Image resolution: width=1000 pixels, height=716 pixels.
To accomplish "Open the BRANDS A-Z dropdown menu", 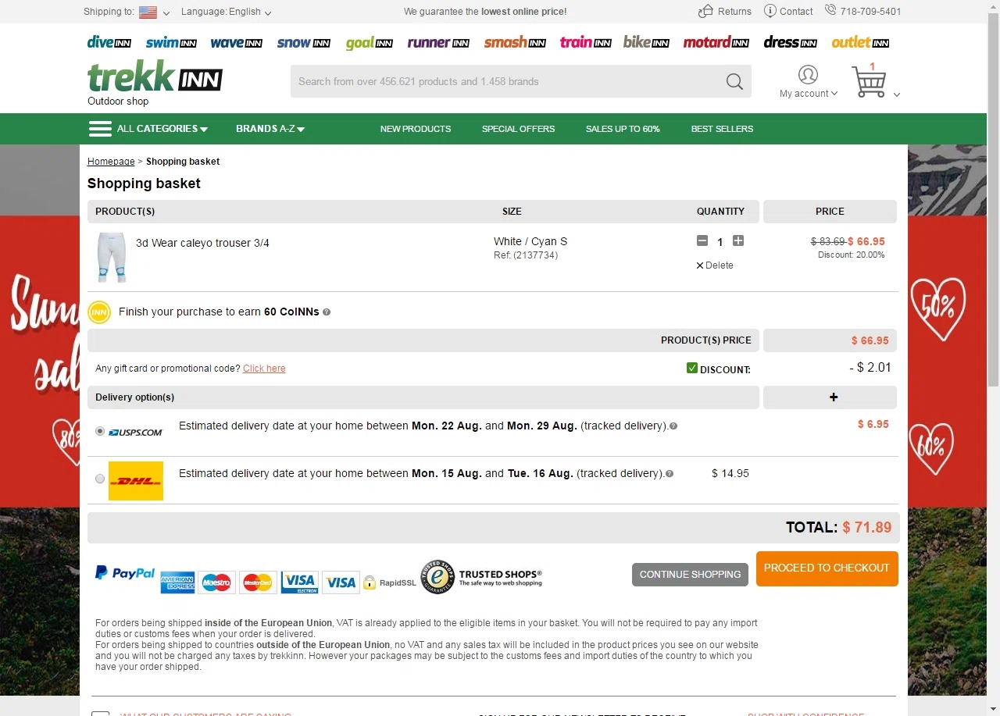I will point(270,129).
